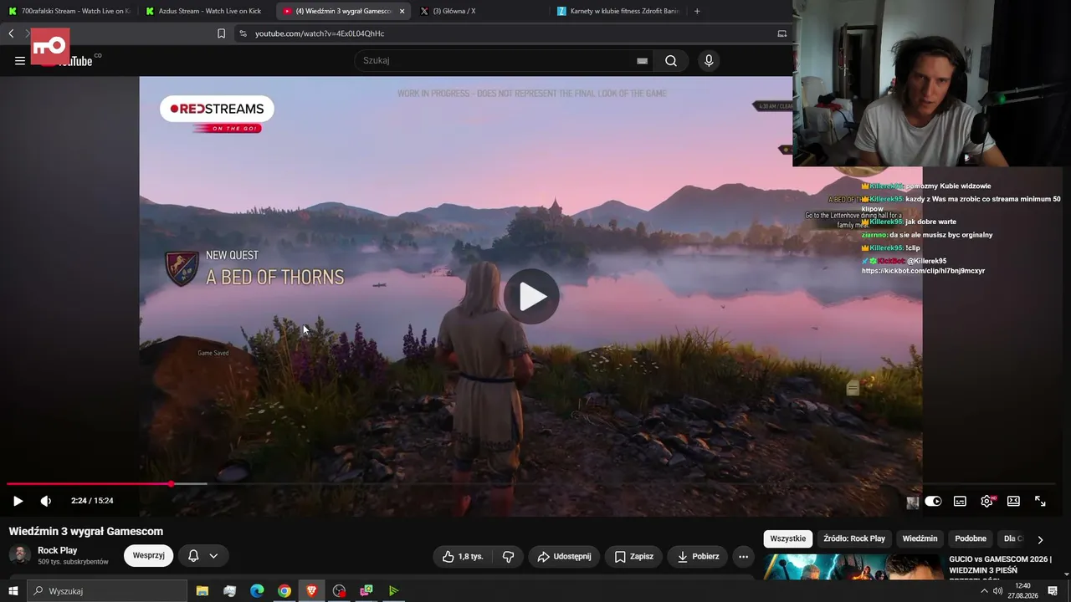1071x602 pixels.
Task: Open the three-dot more actions menu
Action: (743, 556)
